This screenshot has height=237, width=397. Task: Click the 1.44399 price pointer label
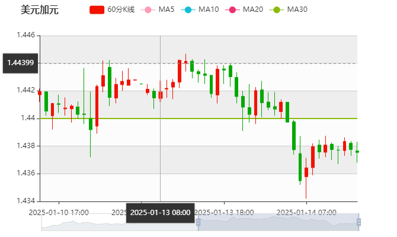pos(20,63)
